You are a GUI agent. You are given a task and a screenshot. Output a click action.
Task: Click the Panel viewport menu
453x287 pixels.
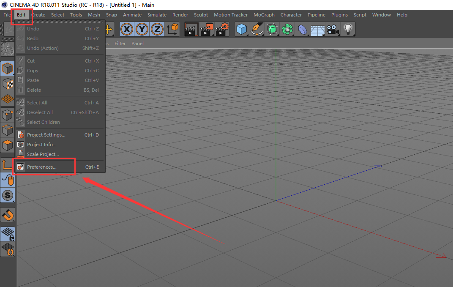[x=137, y=43]
